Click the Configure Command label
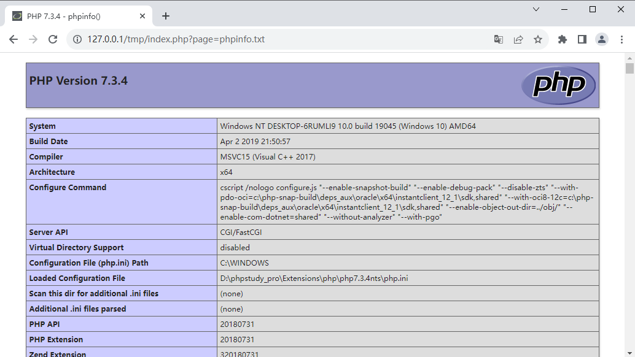 coord(68,188)
